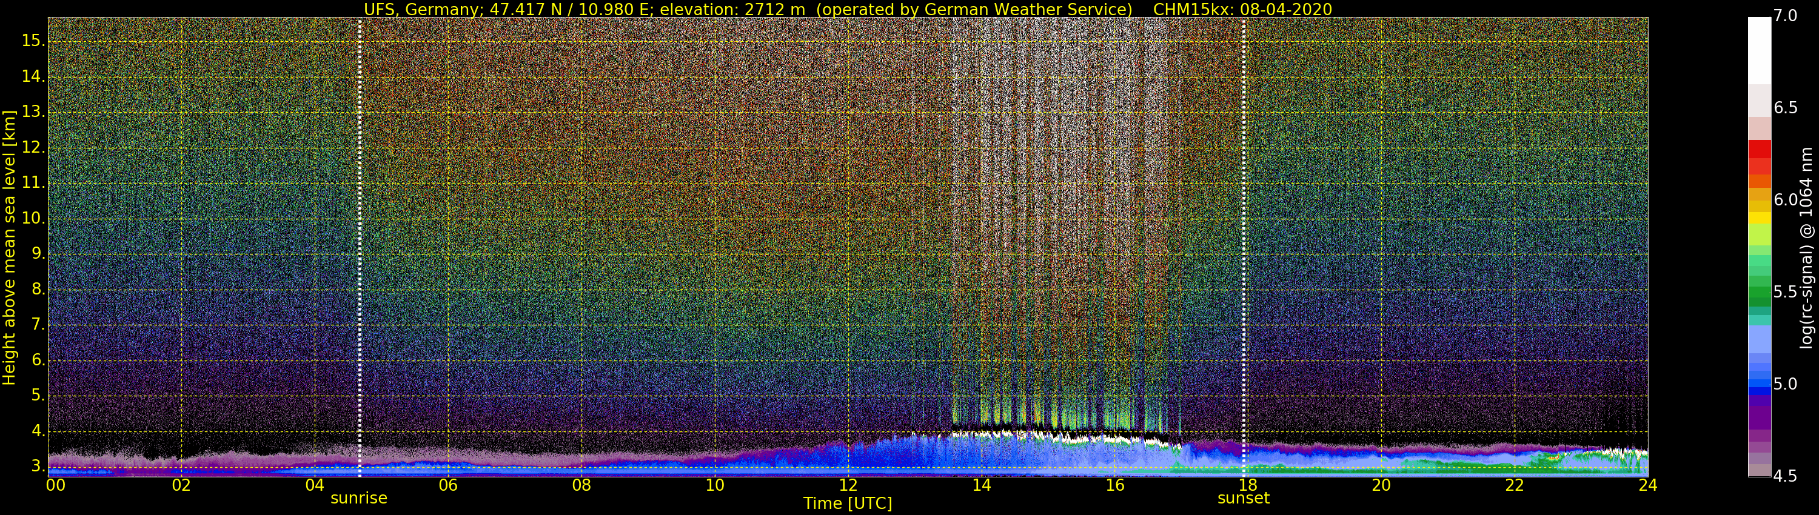The height and width of the screenshot is (515, 1819).
Task: Click the time tick '18'
Action: click(x=1248, y=485)
